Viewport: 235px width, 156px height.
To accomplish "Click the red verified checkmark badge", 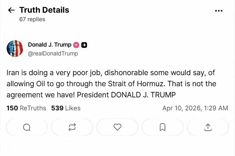I will click(77, 45).
